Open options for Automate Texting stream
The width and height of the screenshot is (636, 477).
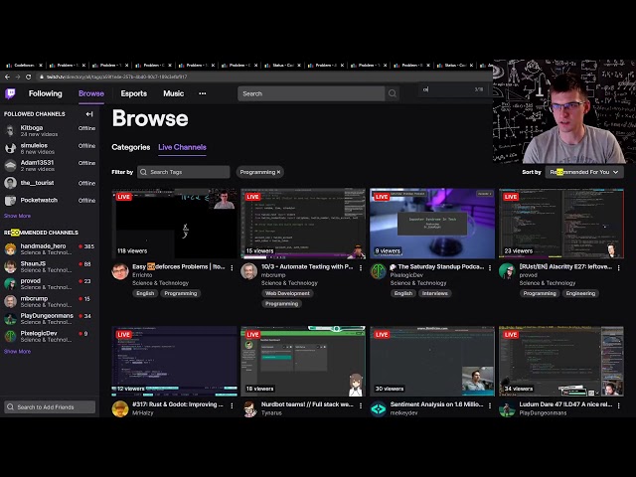(361, 268)
